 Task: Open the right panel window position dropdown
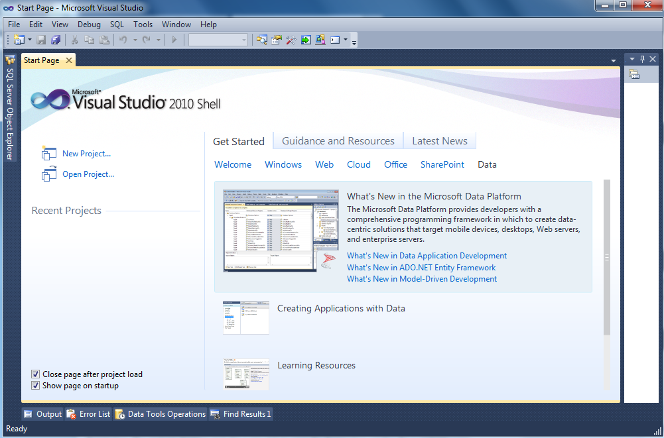pyautogui.click(x=632, y=59)
